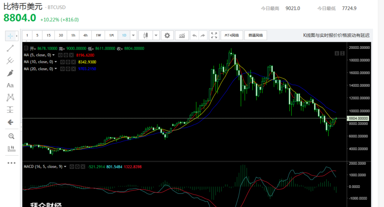
Task: Click the K线图 delay notice text
Action: [x=336, y=35]
